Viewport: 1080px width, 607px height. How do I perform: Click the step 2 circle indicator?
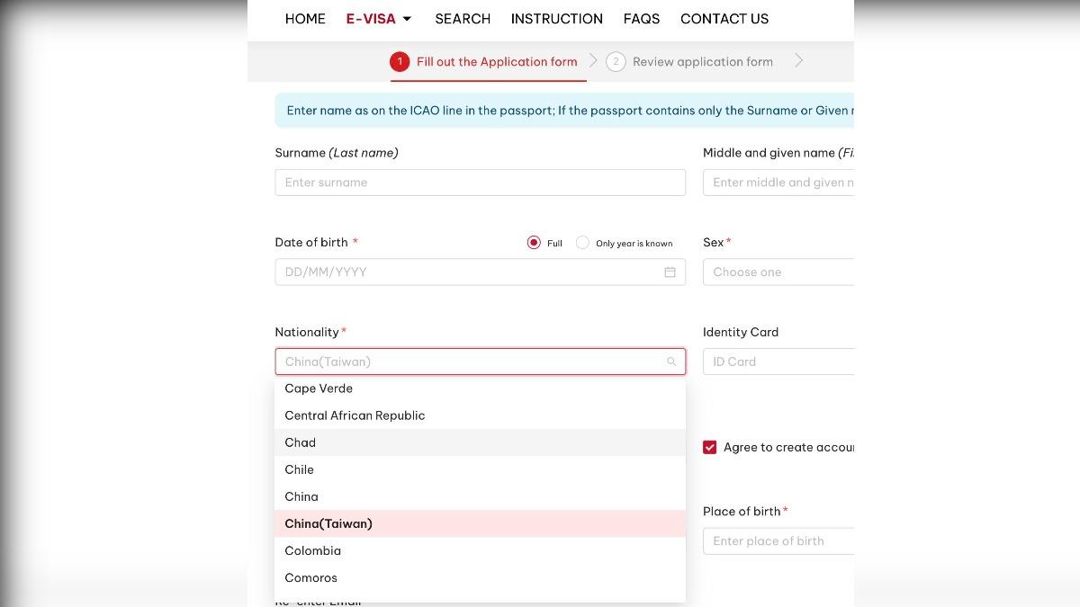[x=616, y=61]
